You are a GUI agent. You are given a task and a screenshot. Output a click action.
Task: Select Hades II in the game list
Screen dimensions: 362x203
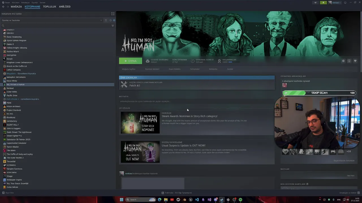10,44
